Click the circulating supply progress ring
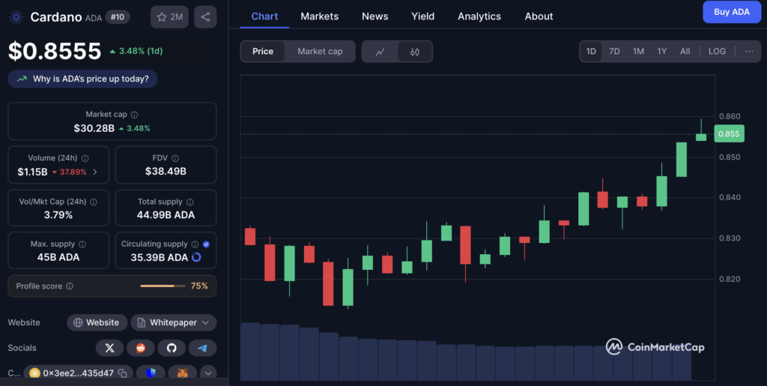Screen dimensions: 767x386 pyautogui.click(x=196, y=257)
